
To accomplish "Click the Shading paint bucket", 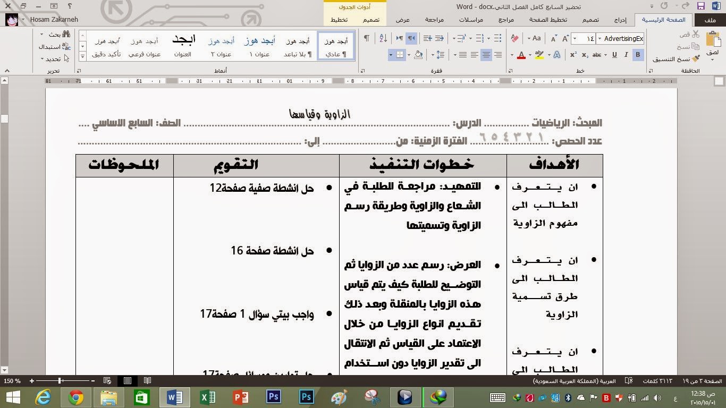I will pos(418,55).
